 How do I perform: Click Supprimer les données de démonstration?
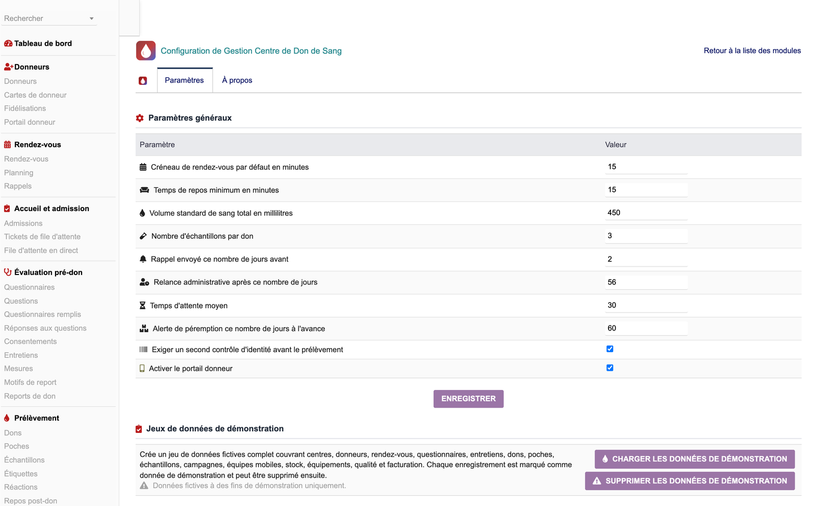[690, 481]
